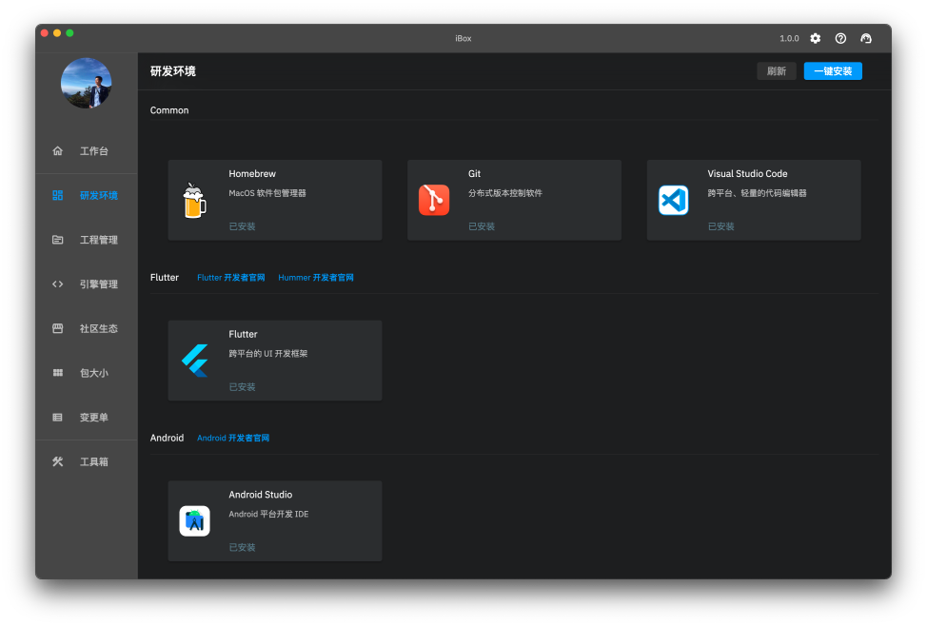927x626 pixels.
Task: Click the user avatar photo
Action: pos(87,83)
